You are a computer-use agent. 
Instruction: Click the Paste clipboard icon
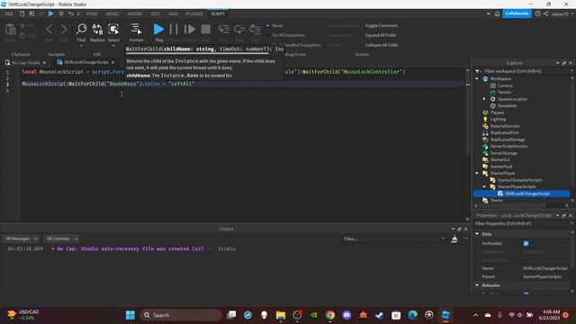click(x=10, y=30)
